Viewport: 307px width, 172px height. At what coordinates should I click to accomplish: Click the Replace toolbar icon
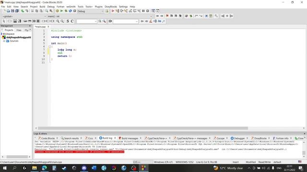click(51, 11)
